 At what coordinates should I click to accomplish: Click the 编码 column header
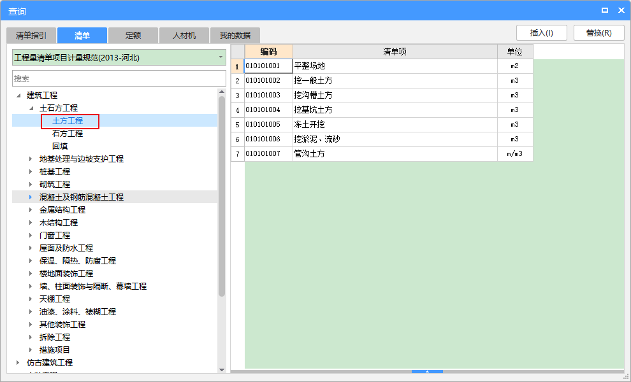[x=268, y=52]
